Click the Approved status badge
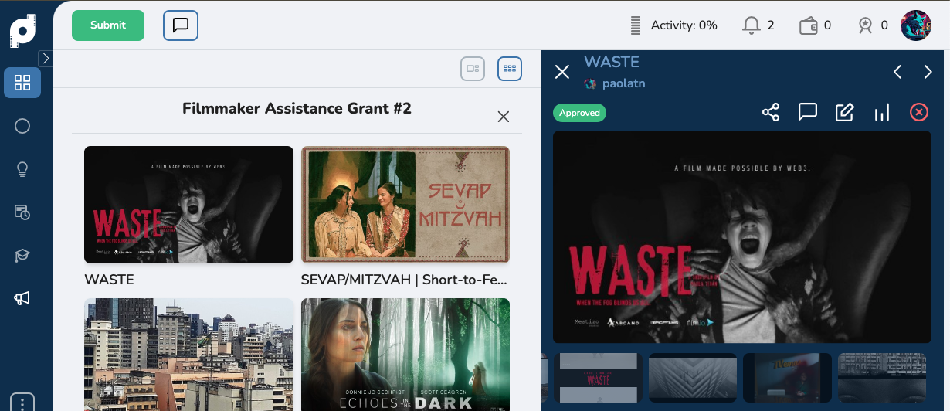Image resolution: width=950 pixels, height=411 pixels. tap(579, 113)
